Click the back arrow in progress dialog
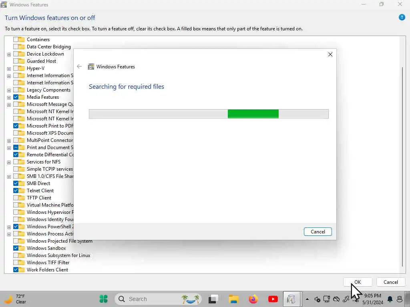 click(x=79, y=67)
